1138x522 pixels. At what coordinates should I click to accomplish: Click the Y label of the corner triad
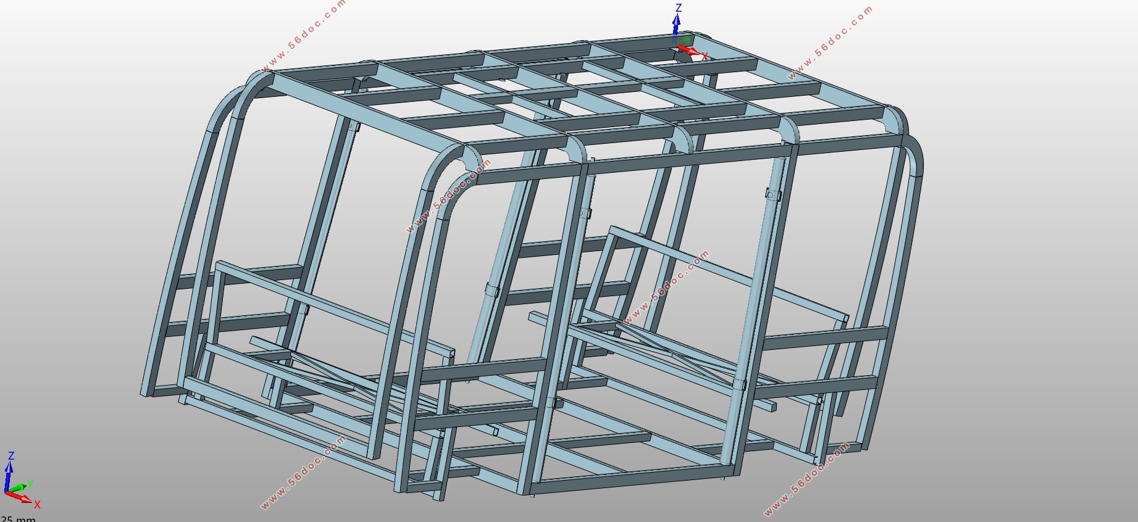point(30,484)
